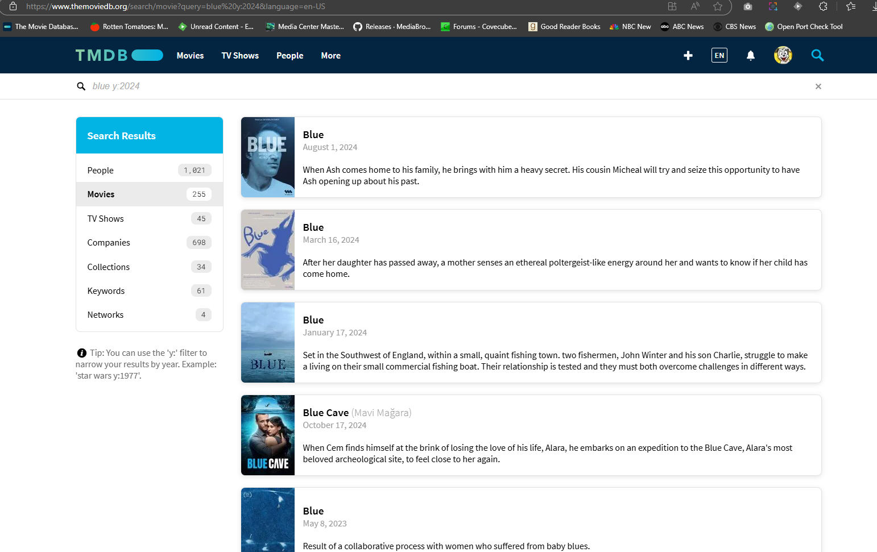Click the plus icon to add content

[x=688, y=55]
